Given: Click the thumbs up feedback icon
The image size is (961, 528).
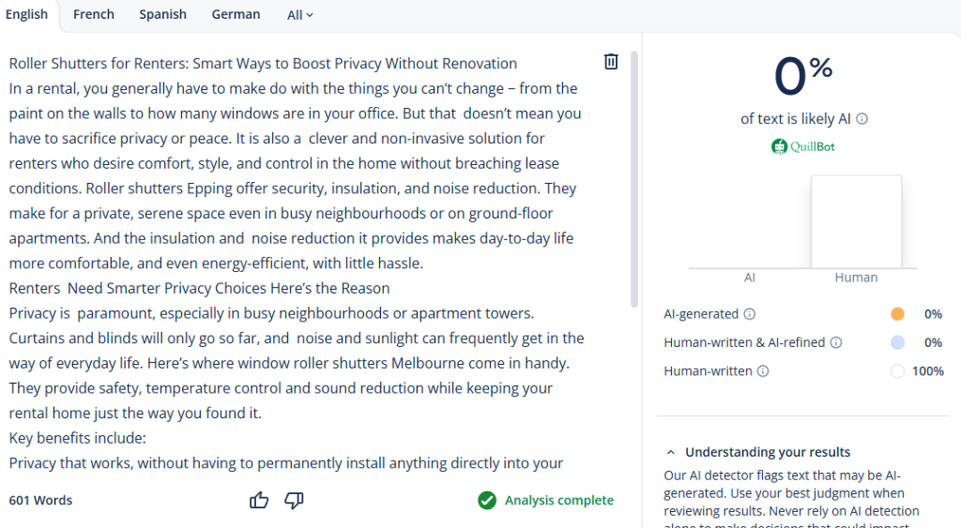Looking at the screenshot, I should (259, 501).
